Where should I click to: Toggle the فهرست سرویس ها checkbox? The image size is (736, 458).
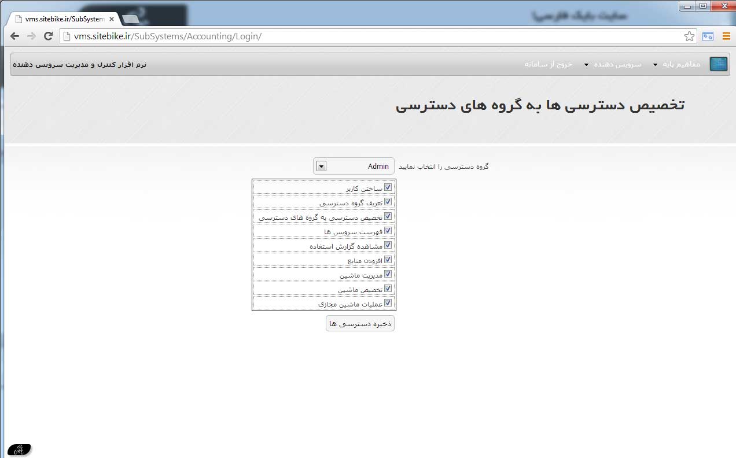click(388, 231)
